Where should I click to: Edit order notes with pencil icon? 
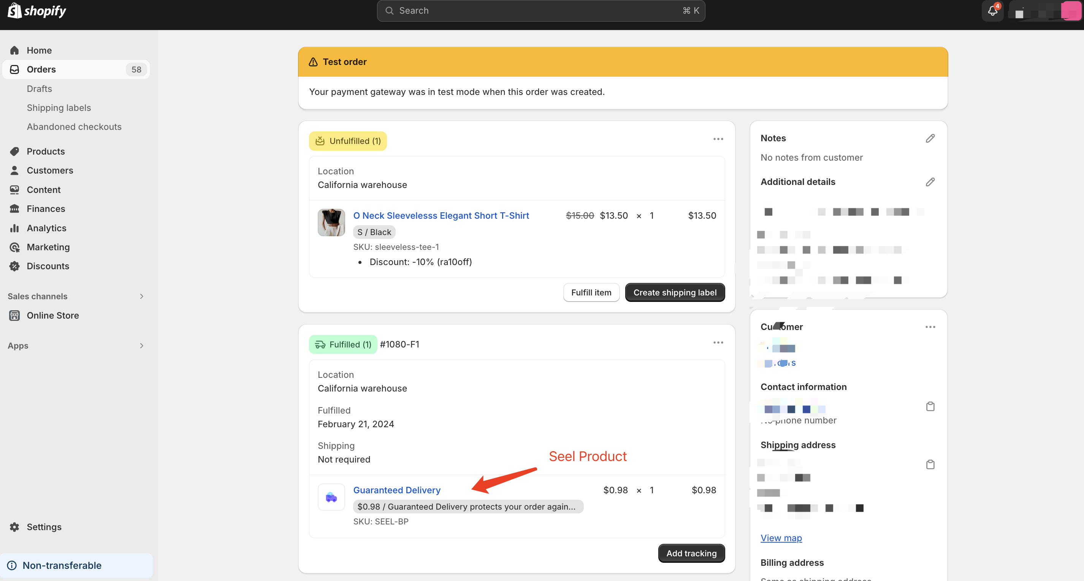point(930,138)
